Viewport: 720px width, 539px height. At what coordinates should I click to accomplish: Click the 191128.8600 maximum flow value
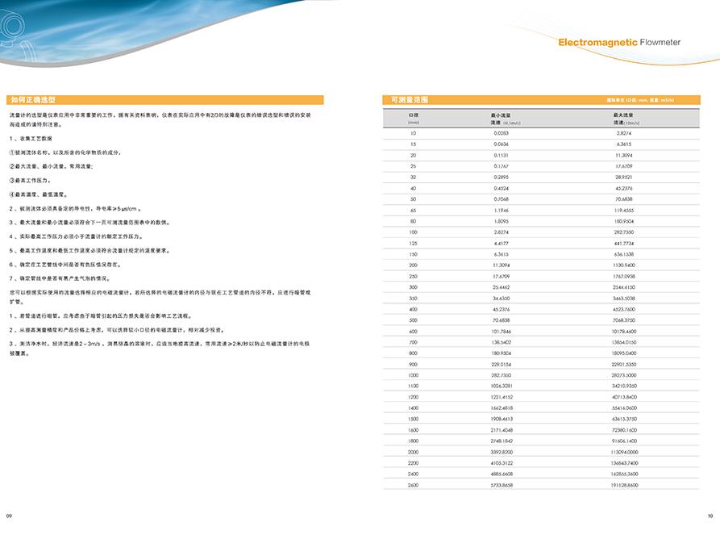click(624, 486)
